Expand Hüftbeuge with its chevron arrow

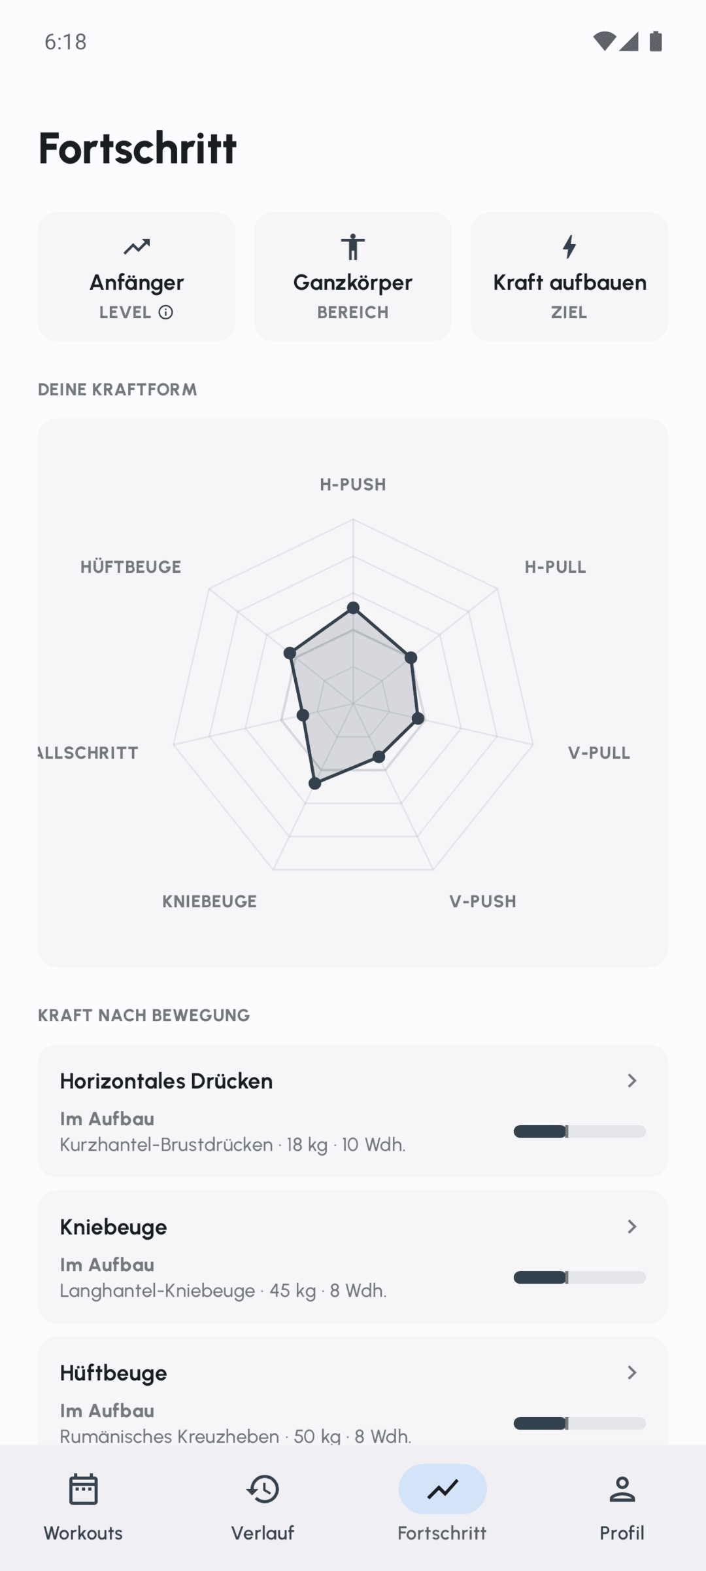coord(631,1373)
